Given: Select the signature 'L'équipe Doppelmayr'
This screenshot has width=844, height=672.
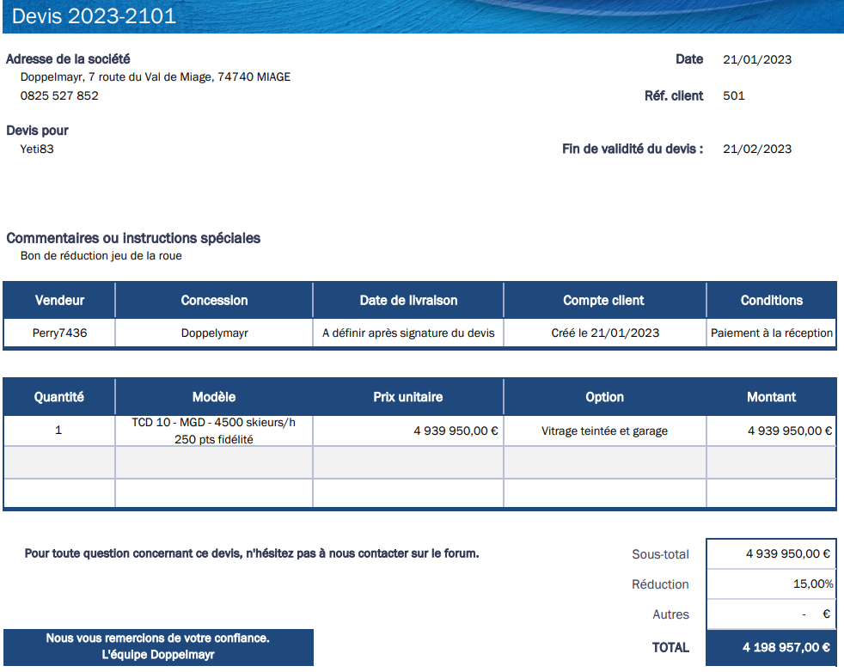Looking at the screenshot, I should coord(157,655).
